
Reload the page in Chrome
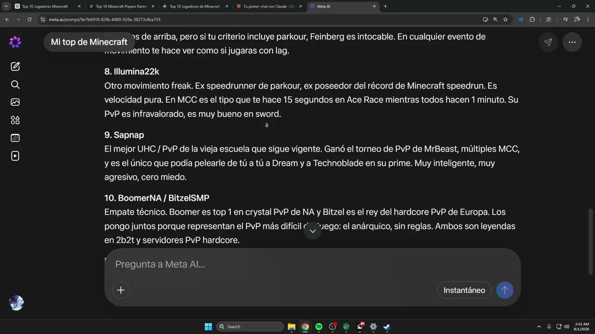pyautogui.click(x=29, y=19)
